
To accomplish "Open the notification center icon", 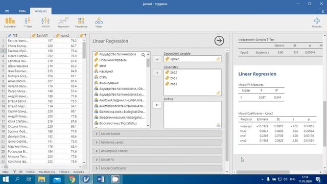I will click(x=318, y=179).
